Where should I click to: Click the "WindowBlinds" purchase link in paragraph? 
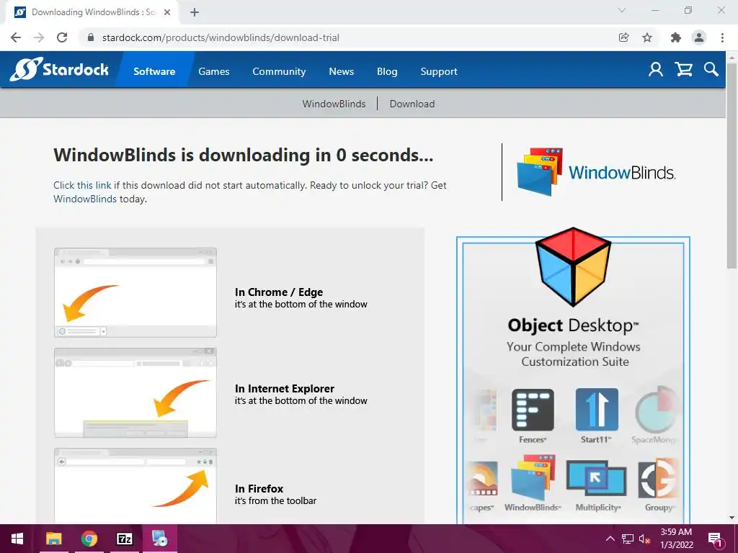coord(85,199)
